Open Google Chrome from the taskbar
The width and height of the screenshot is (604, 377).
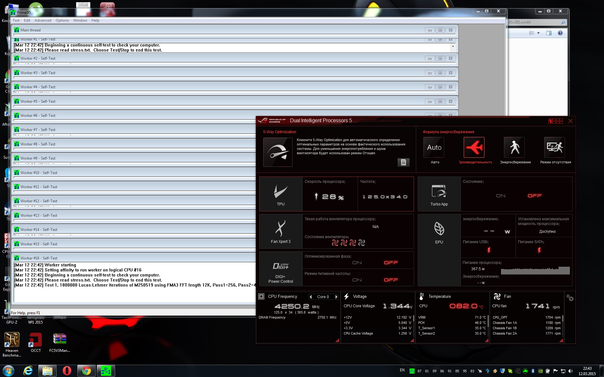[87, 371]
